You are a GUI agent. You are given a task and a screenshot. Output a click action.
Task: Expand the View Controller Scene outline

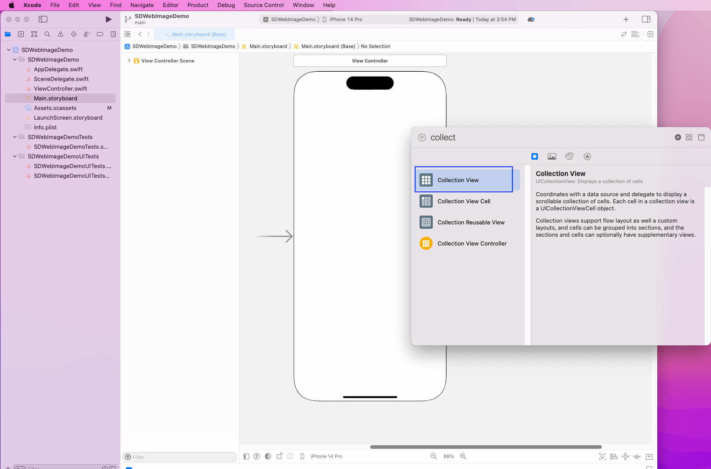(x=129, y=61)
